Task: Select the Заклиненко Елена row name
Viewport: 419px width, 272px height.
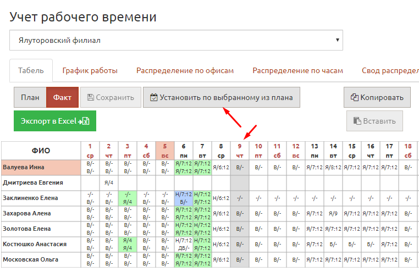Action: (41, 198)
